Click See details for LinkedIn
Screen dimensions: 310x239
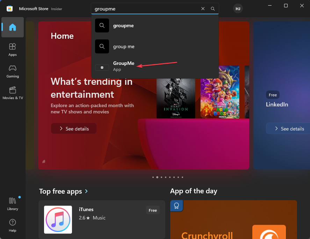click(x=289, y=128)
